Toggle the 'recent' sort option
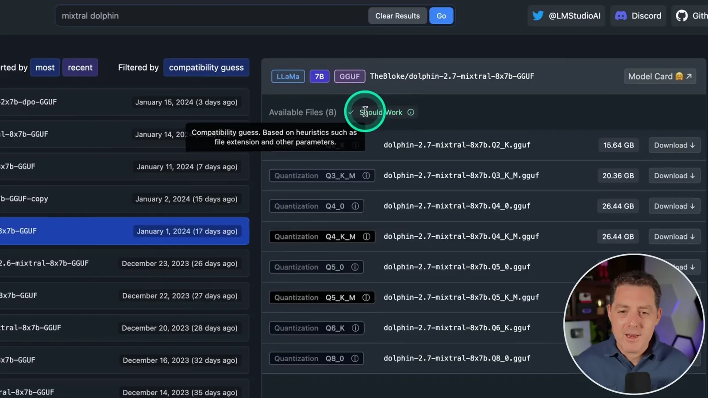 click(80, 68)
